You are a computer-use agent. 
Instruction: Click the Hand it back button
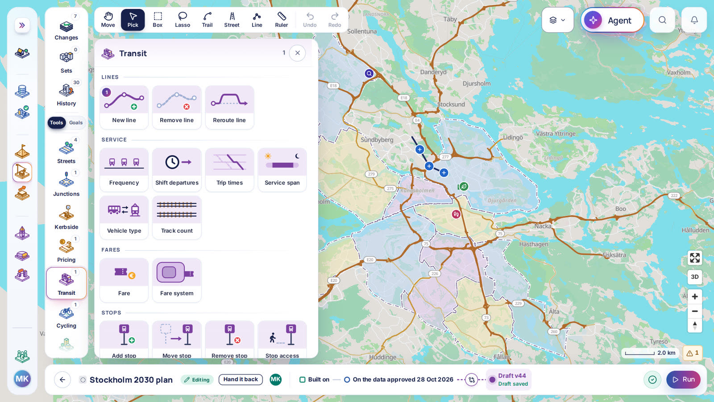pos(241,380)
